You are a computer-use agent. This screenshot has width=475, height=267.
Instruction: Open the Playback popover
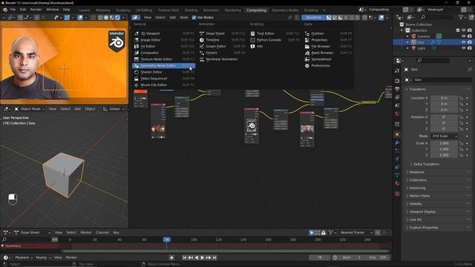(24, 257)
